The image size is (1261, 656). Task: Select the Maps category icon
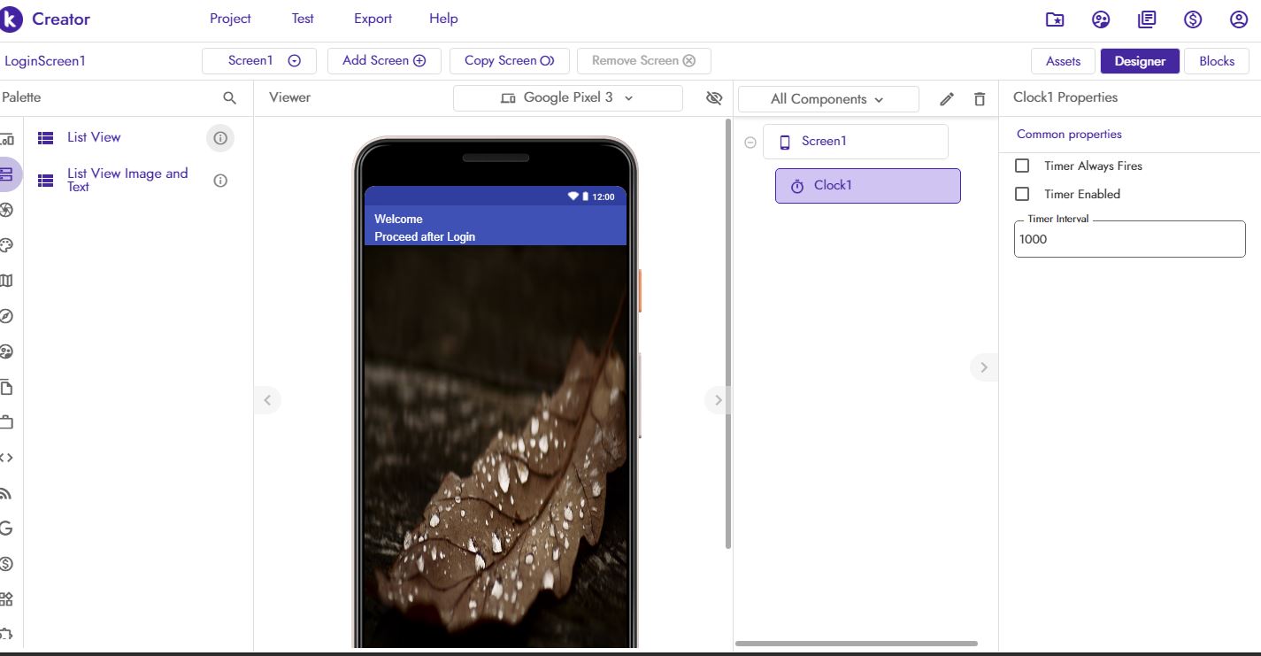pyautogui.click(x=7, y=281)
